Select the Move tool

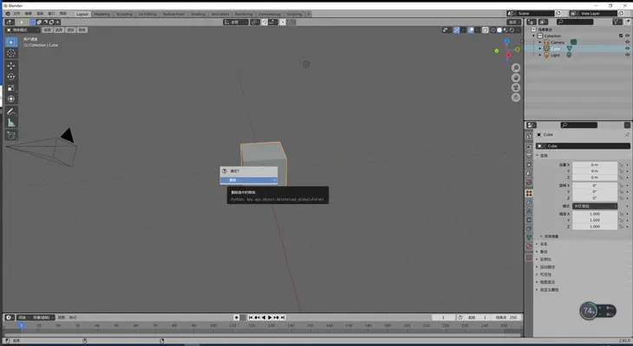click(11, 65)
